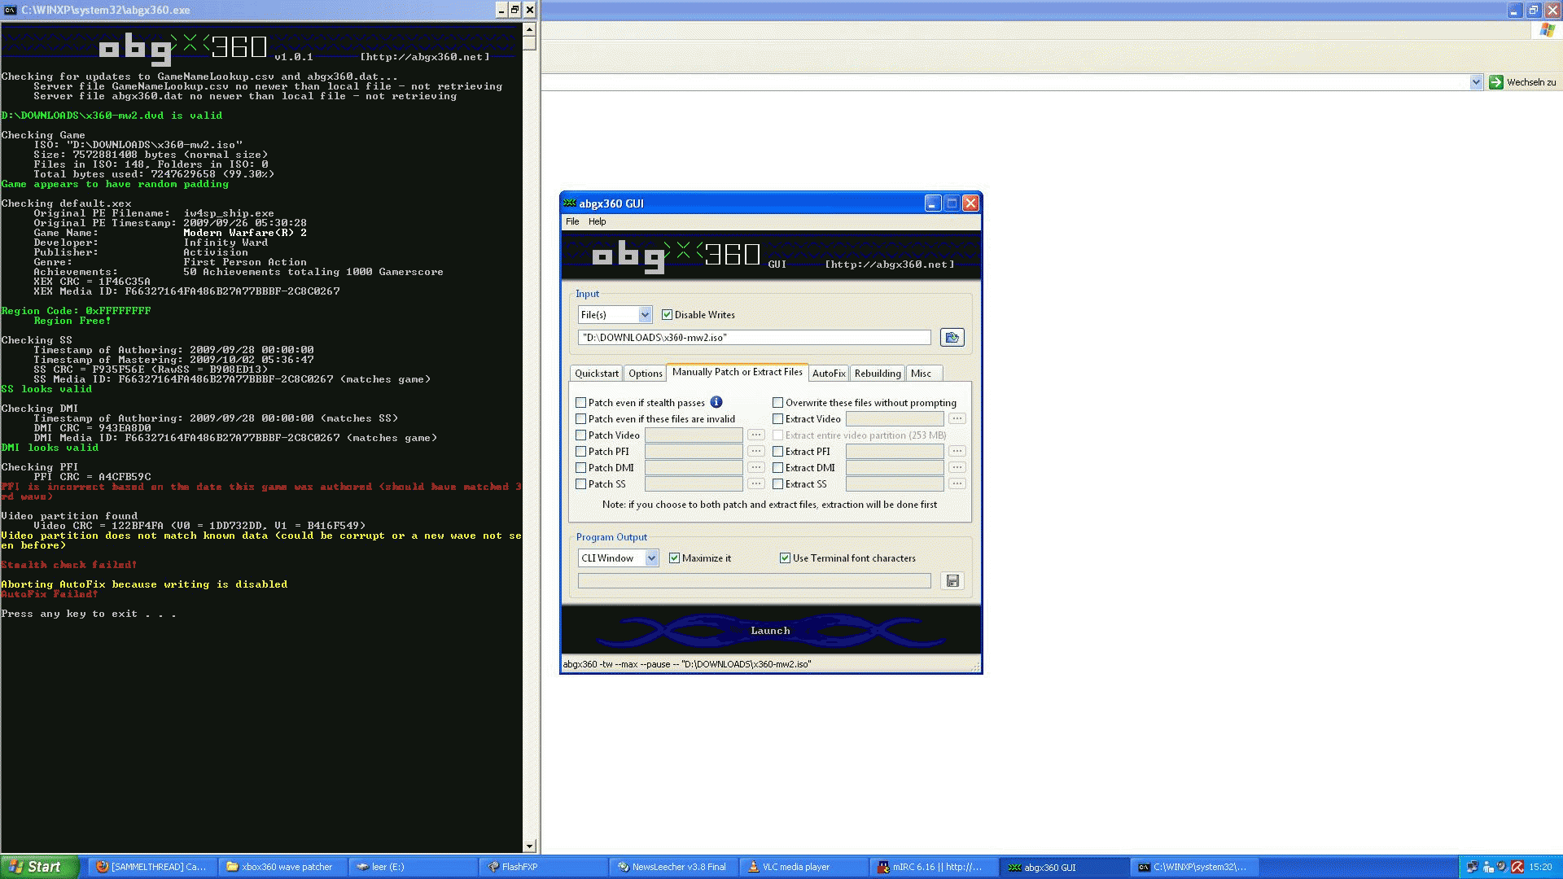Viewport: 1563px width, 879px height.
Task: Browse for Extract Video destination
Action: 957,418
